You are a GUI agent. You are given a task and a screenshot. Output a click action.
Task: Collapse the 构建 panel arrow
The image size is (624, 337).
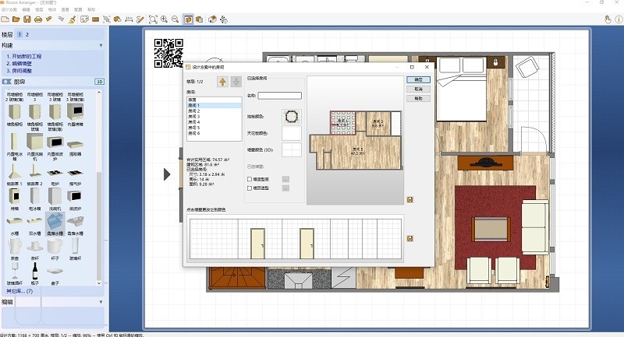click(101, 46)
